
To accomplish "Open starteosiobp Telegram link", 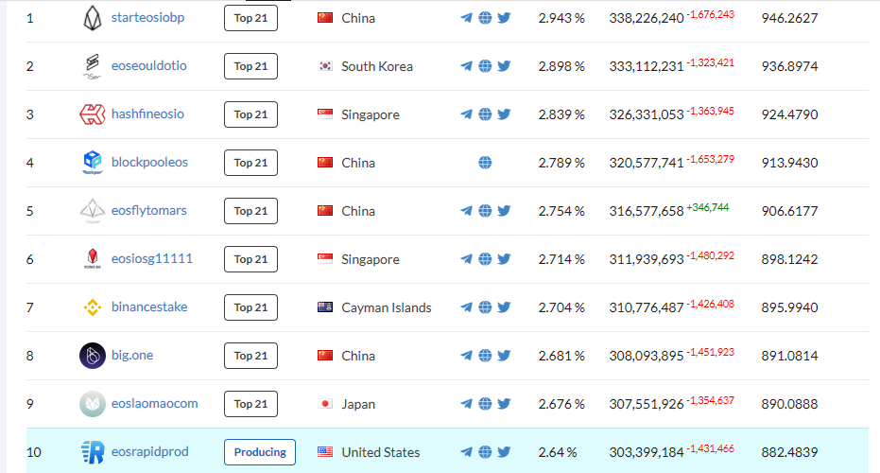I will [466, 18].
